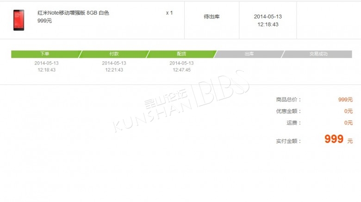Click the order date 2014-05-13 12:18:43 cell
Screen dimensions: 361x202
(268, 20)
